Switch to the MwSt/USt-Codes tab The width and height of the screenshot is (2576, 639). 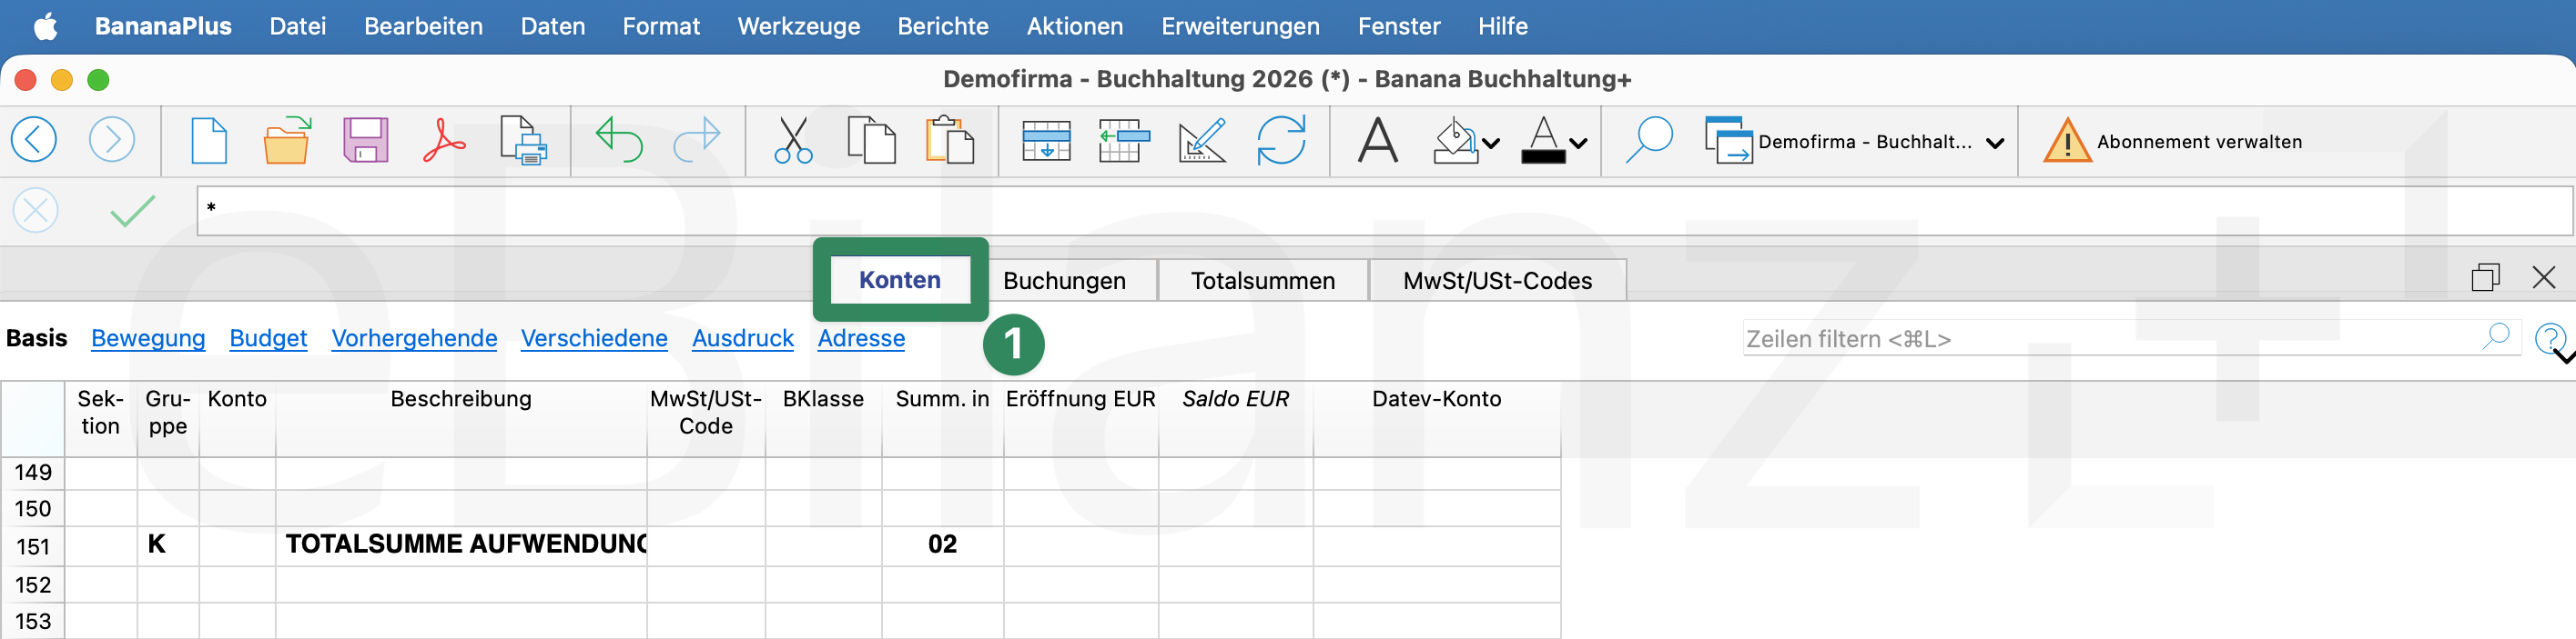1497,281
